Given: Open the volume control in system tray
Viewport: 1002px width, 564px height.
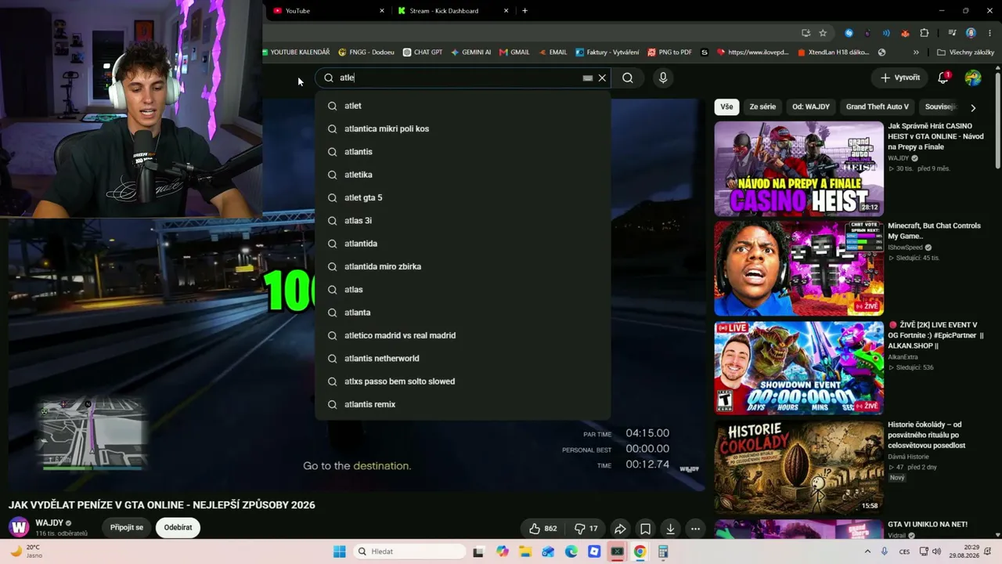Looking at the screenshot, I should (x=937, y=551).
